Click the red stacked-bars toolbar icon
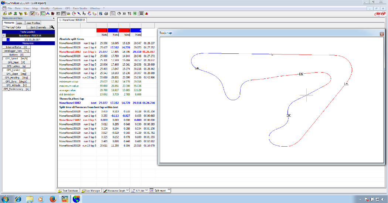 click(53, 14)
